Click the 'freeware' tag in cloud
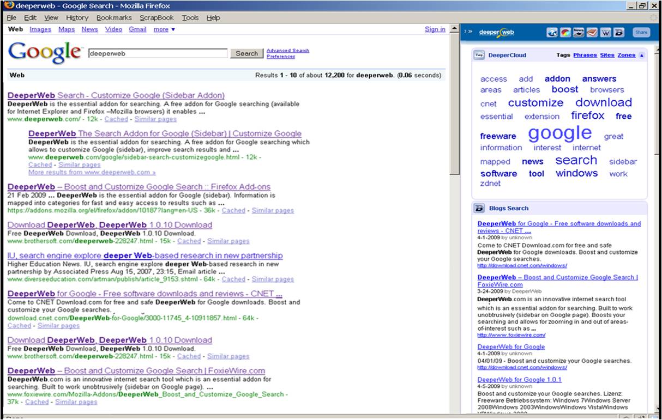 [498, 136]
